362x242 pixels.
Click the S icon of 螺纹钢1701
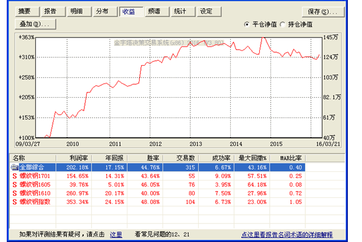coord(15,176)
